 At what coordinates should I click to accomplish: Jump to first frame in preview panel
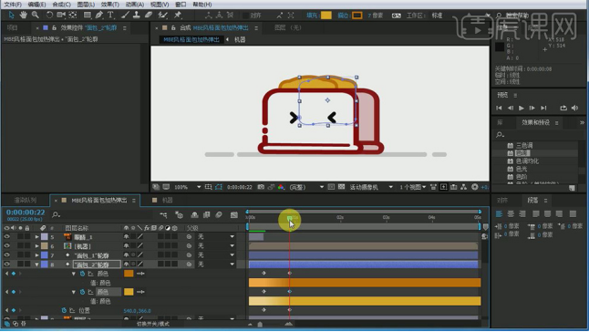click(499, 109)
